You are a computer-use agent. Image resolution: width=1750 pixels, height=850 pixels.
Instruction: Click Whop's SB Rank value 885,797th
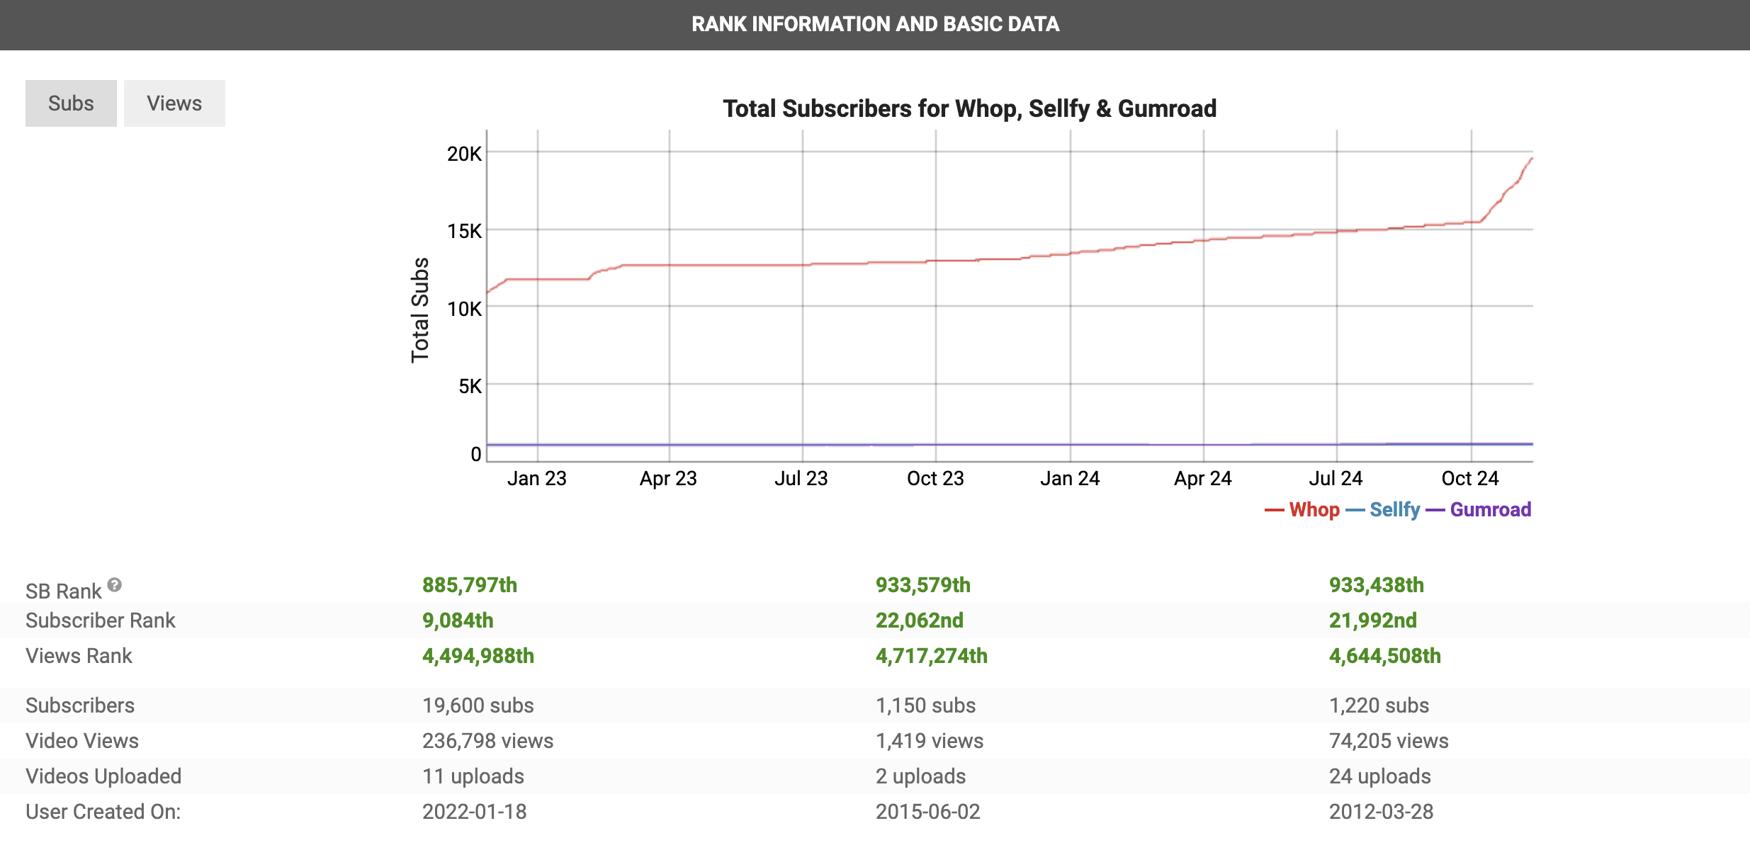pos(470,584)
